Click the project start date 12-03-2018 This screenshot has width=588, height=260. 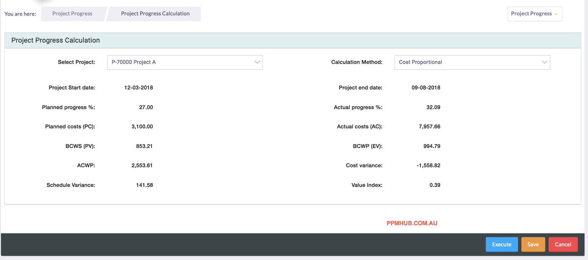coord(139,88)
